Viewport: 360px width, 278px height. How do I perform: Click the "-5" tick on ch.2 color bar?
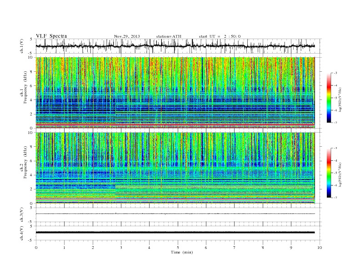coord(335,173)
